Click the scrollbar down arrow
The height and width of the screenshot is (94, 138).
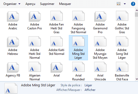coord(137,79)
